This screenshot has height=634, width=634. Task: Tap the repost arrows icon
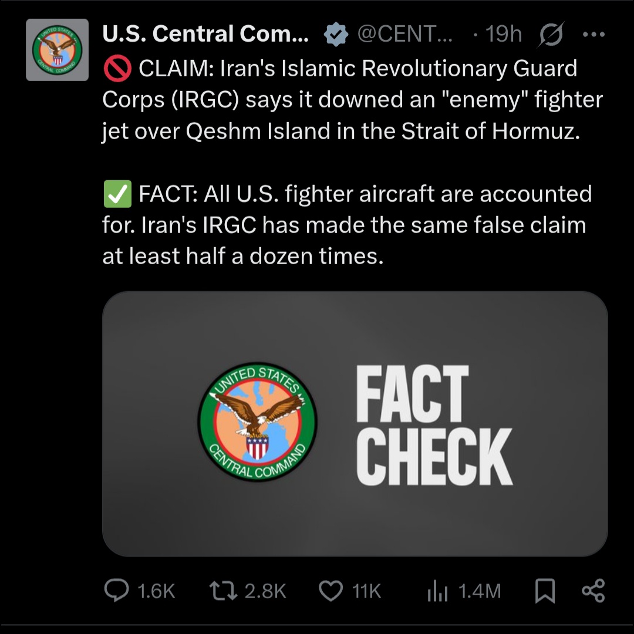(x=222, y=591)
